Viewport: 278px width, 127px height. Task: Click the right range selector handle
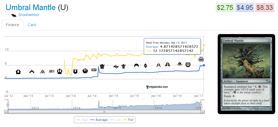[201, 105]
